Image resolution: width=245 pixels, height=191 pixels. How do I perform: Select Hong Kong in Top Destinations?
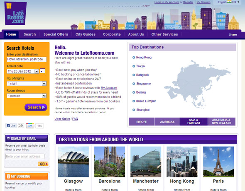point(144,58)
